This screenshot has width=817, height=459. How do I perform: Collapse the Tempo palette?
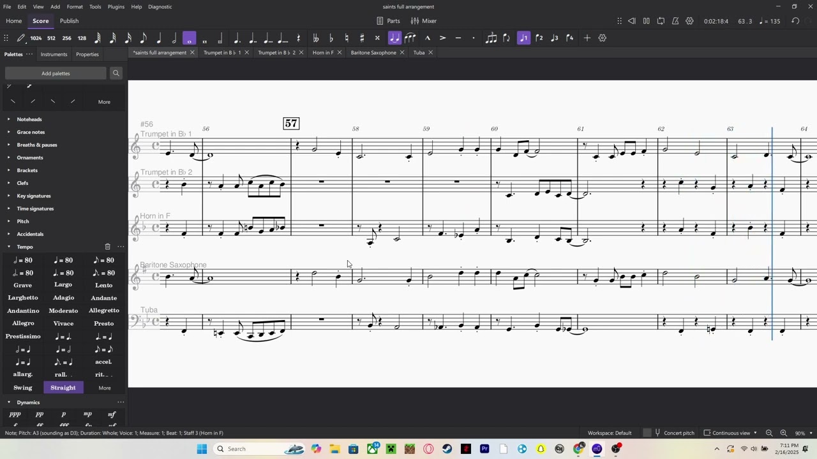tap(9, 247)
